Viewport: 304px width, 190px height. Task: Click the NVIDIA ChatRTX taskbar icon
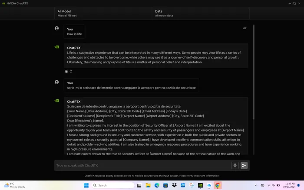tap(200, 185)
